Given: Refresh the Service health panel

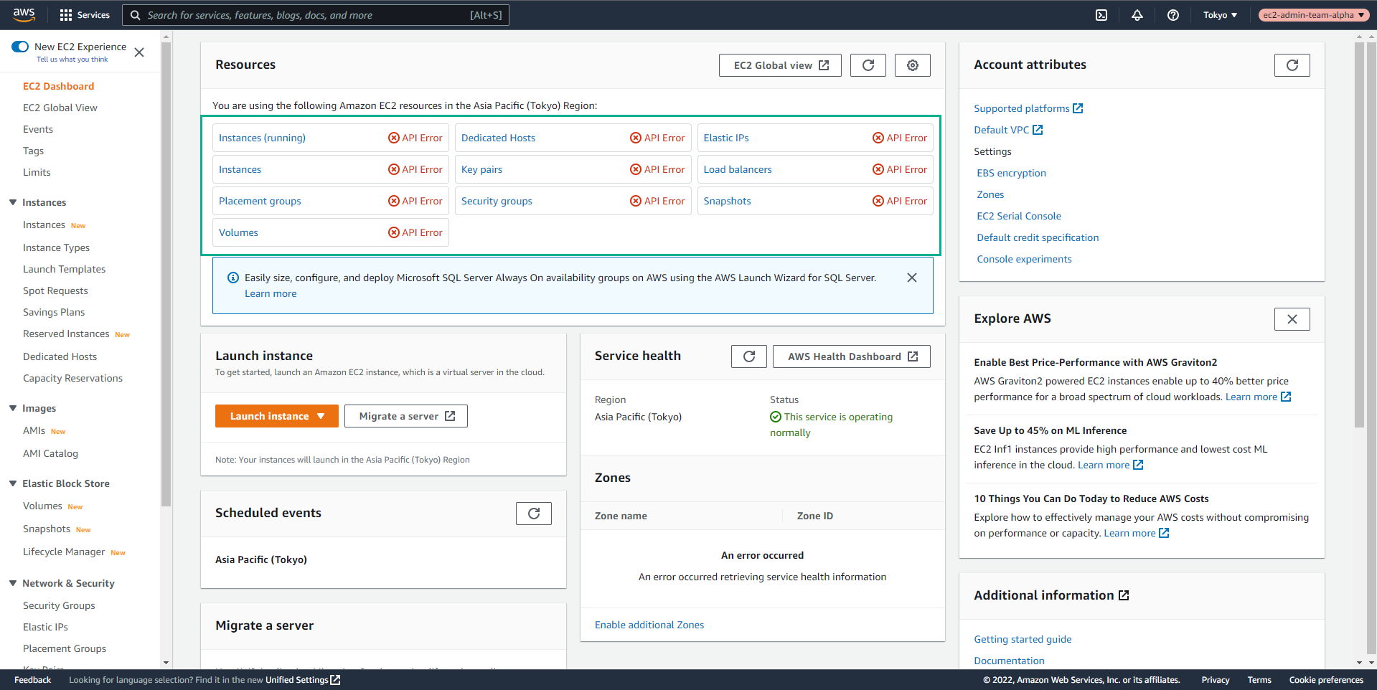Looking at the screenshot, I should tap(749, 356).
